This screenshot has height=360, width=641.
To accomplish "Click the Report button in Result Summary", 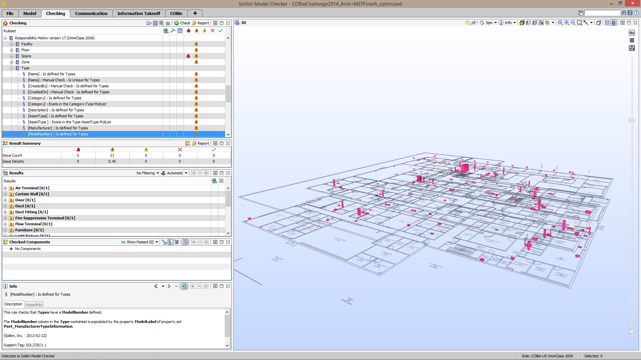I will (x=201, y=143).
